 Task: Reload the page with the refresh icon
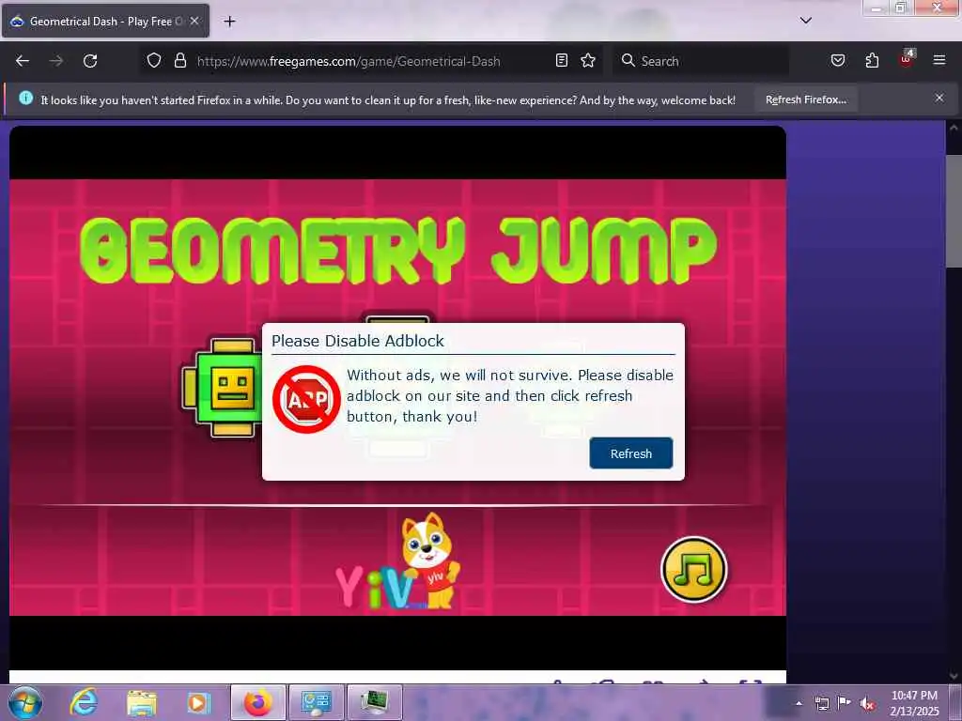(90, 61)
